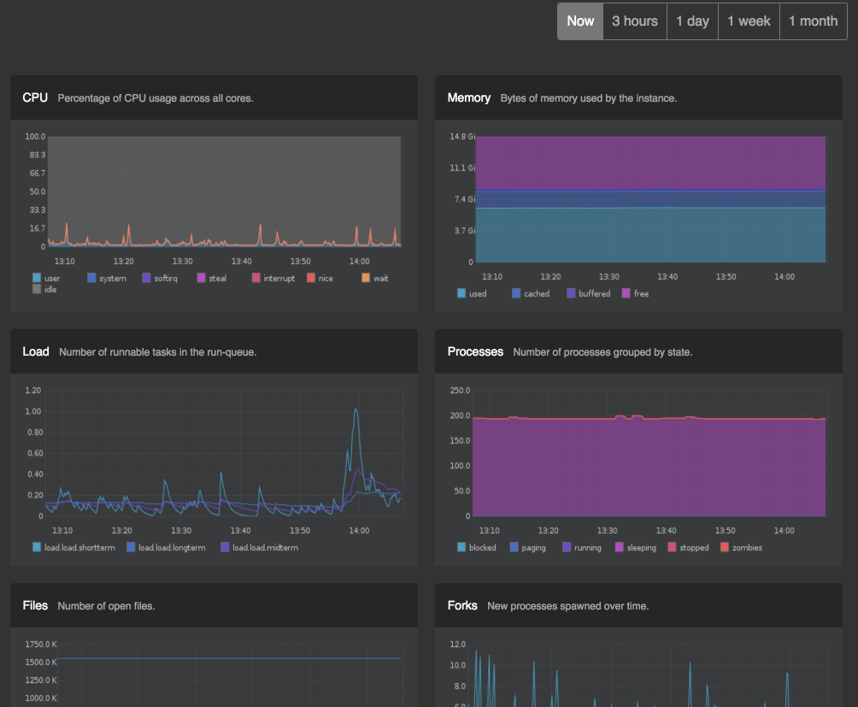Click the Memory panel title
Viewport: 858px width, 707px height.
tap(469, 97)
